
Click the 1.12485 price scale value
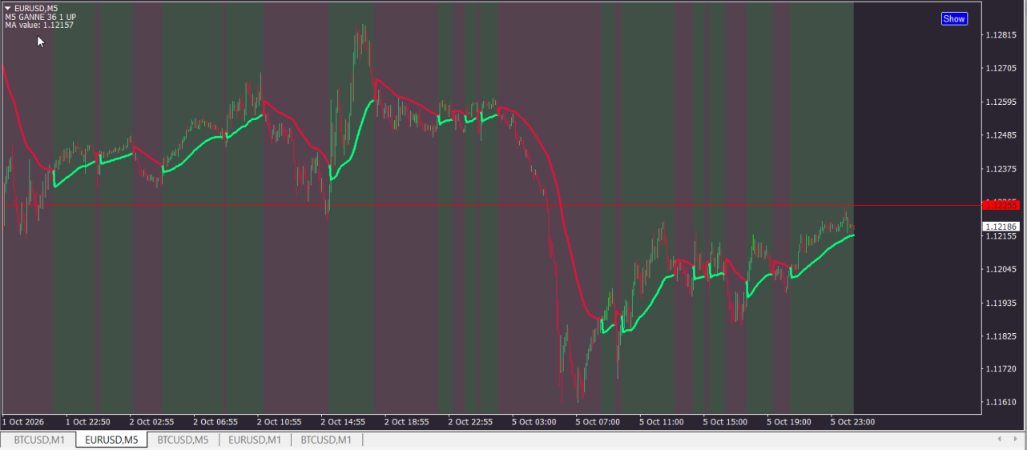point(1001,135)
